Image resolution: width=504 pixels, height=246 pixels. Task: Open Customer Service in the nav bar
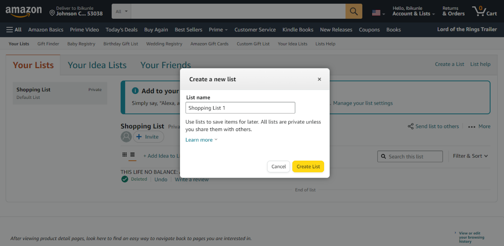255,30
